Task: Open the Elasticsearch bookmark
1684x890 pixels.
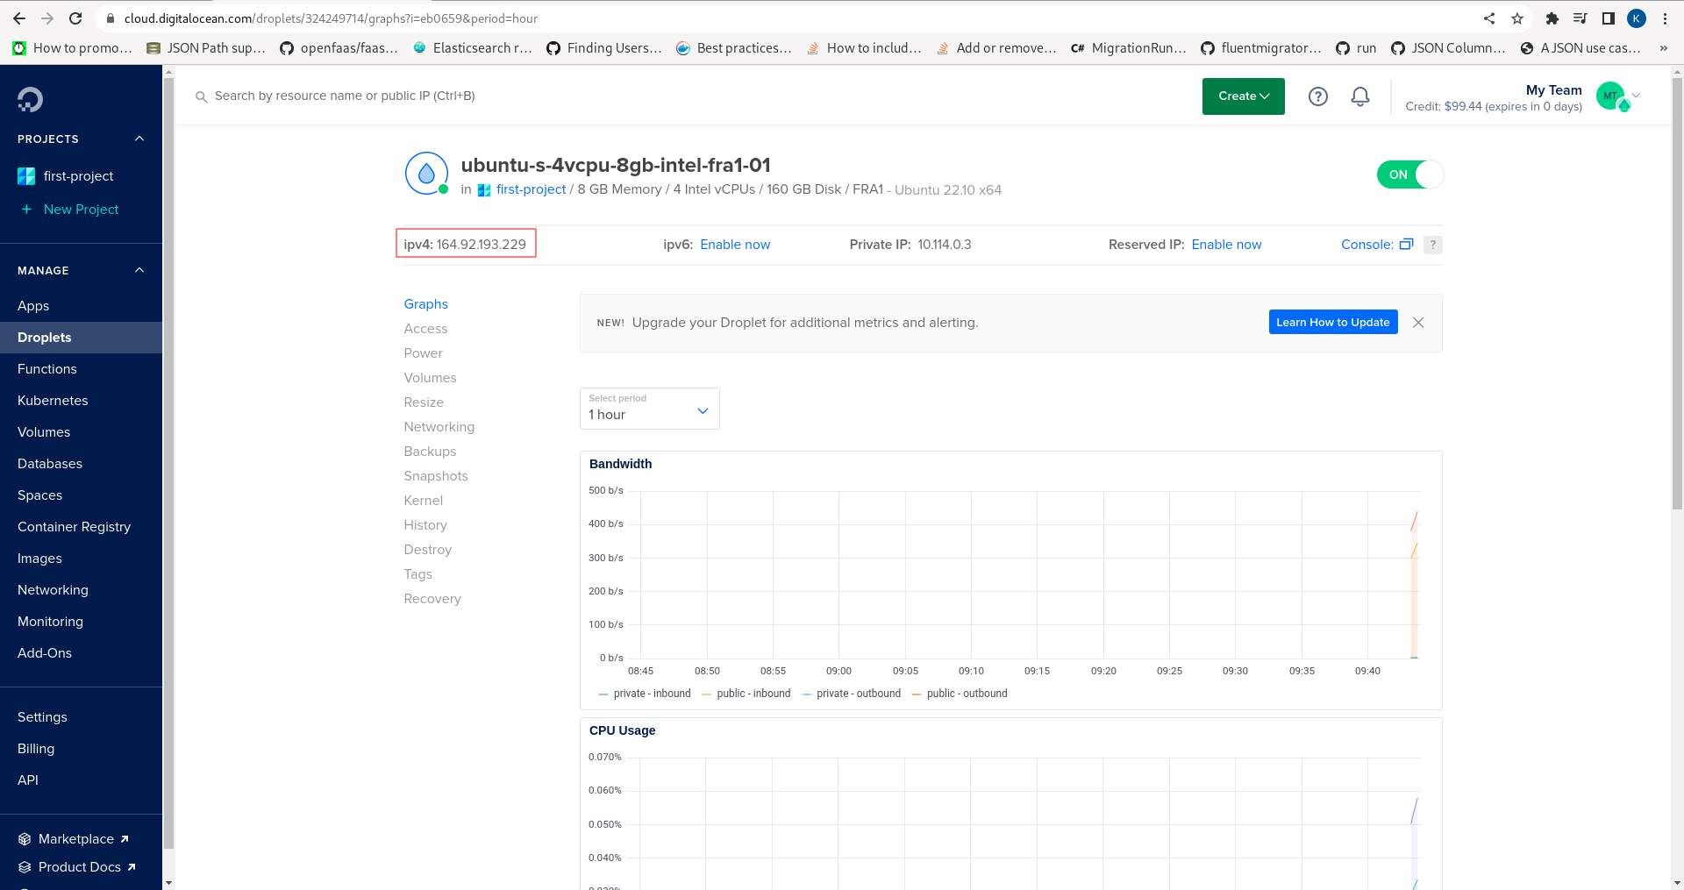Action: [473, 48]
